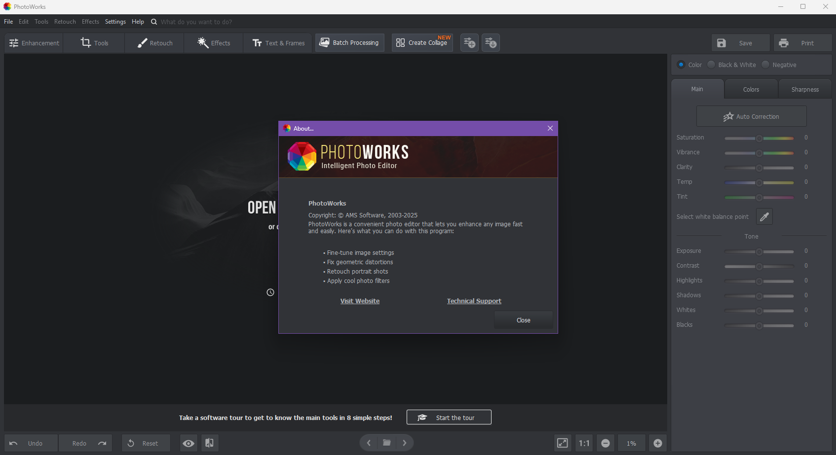Click the Exposure slider handle
The height and width of the screenshot is (455, 836).
pyautogui.click(x=760, y=252)
